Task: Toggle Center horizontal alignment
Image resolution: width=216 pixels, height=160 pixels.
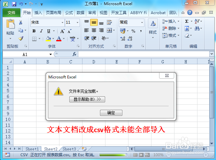Action: tap(94, 30)
